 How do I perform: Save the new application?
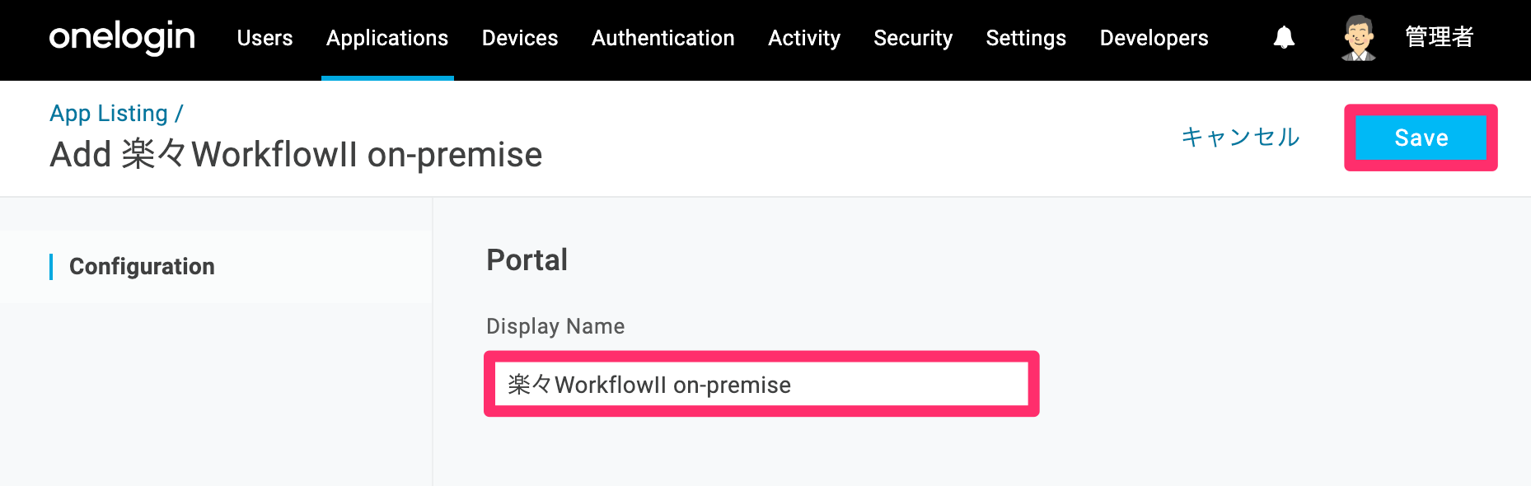(x=1421, y=138)
